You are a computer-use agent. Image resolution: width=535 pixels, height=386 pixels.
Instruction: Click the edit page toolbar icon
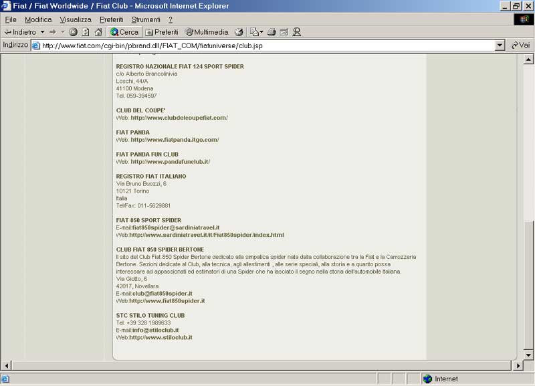pos(284,32)
